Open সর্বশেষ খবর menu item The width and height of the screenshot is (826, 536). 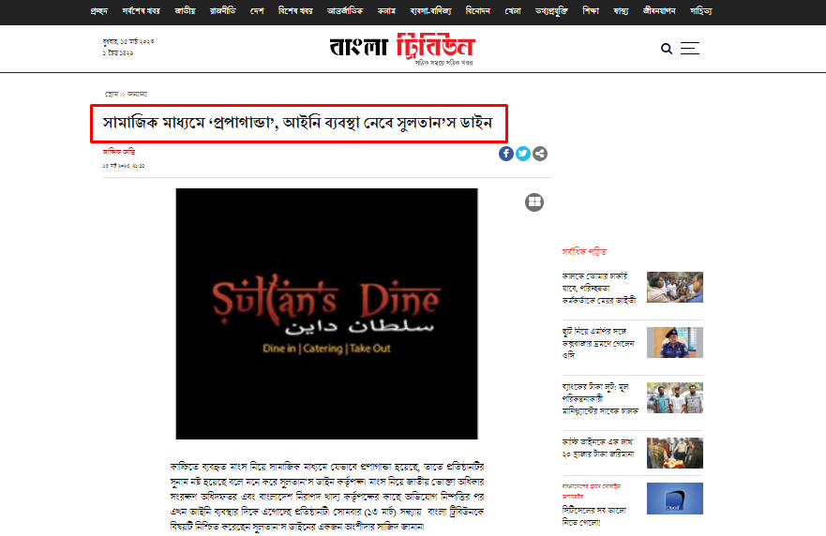pos(142,11)
